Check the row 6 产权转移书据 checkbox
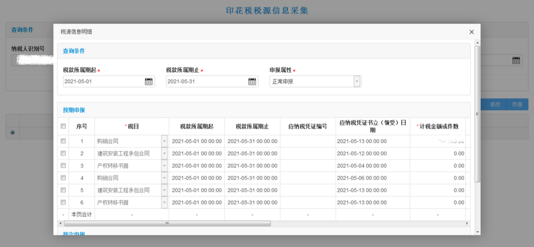534x247 pixels. point(63,202)
